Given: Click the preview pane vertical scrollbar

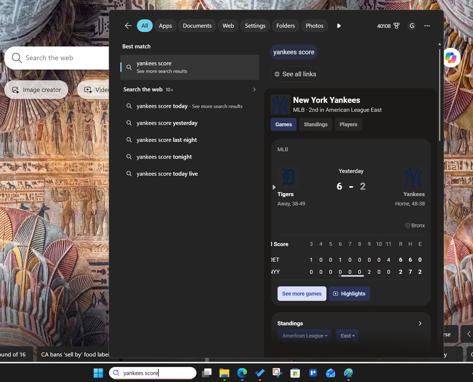Looking at the screenshot, I should click(440, 95).
